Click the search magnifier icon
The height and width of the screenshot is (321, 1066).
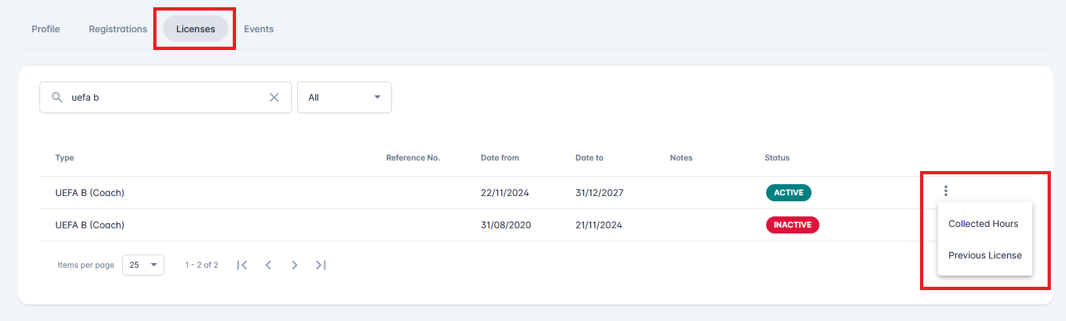[57, 97]
